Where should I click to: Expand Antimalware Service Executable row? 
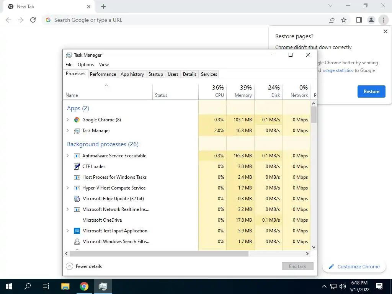pyautogui.click(x=67, y=156)
